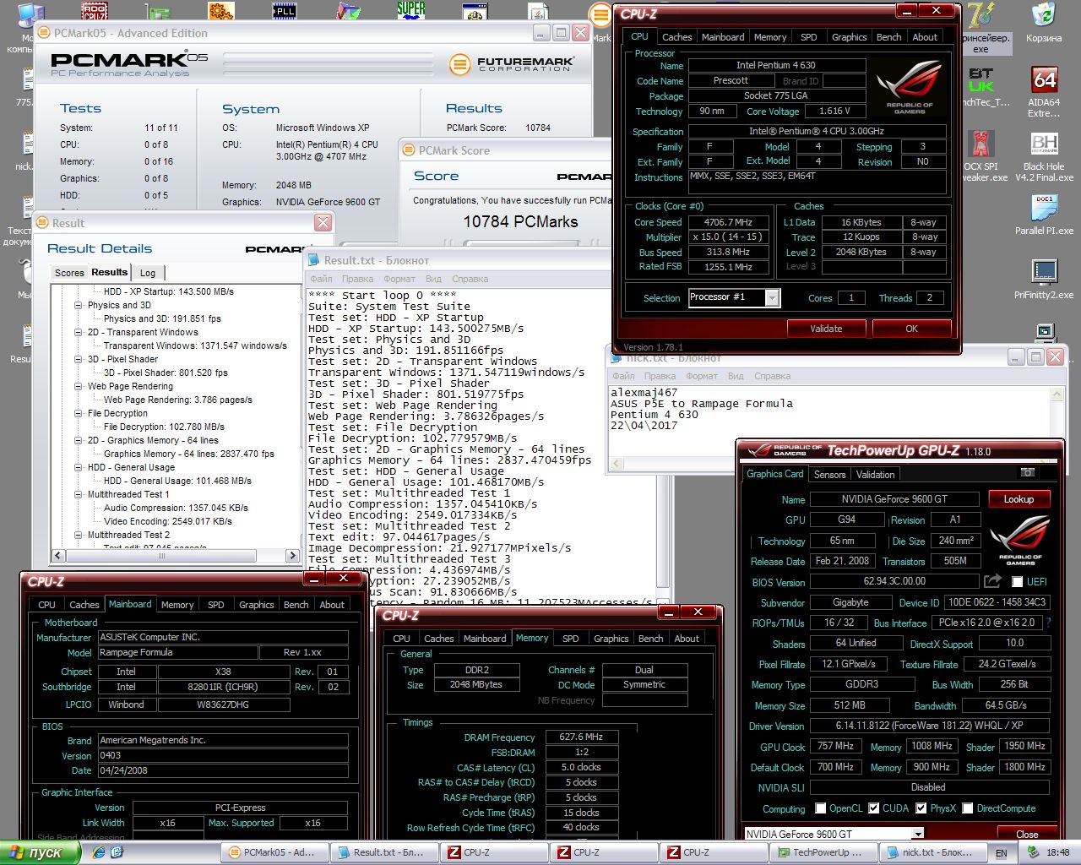Viewport: 1081px width, 865px height.
Task: Switch to the Log tab in Result Details
Action: pyautogui.click(x=148, y=273)
